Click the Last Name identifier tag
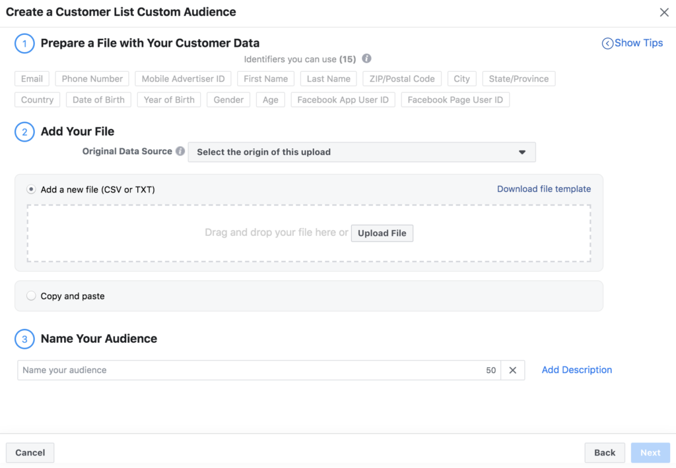 click(329, 79)
